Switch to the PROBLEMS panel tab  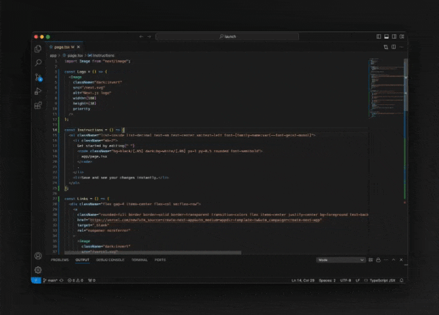click(60, 260)
